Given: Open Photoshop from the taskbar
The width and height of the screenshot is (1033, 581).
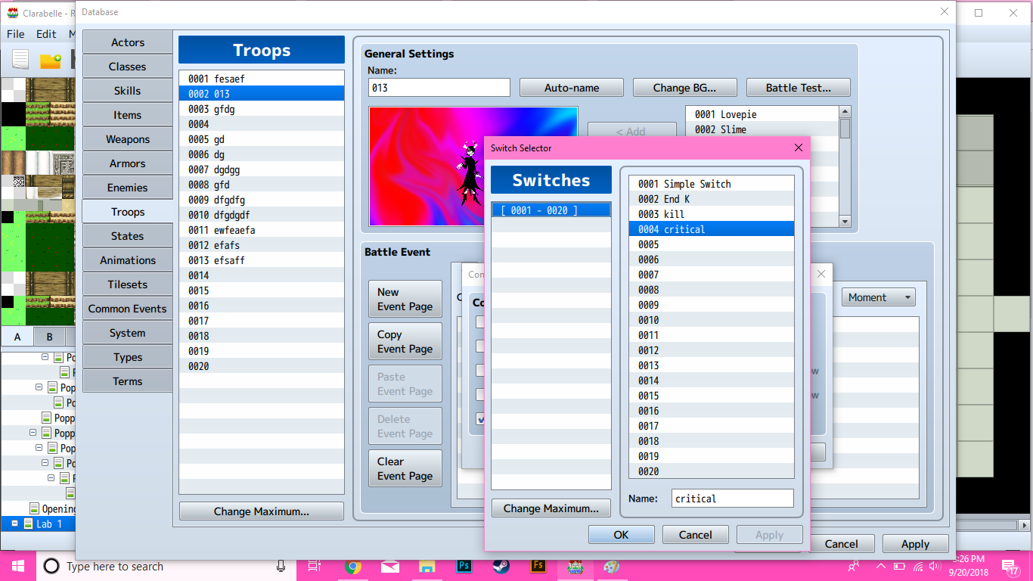Looking at the screenshot, I should pyautogui.click(x=464, y=566).
